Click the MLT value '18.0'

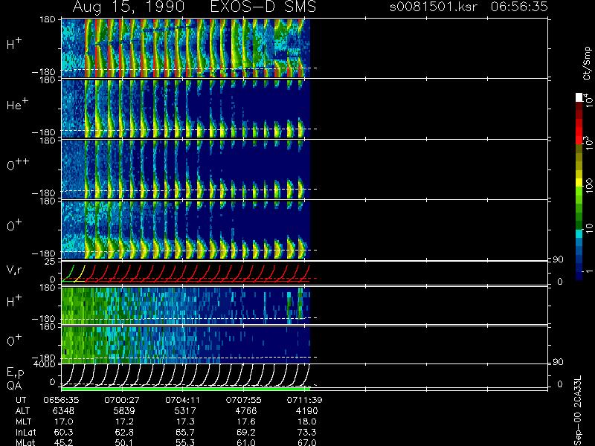coord(306,421)
